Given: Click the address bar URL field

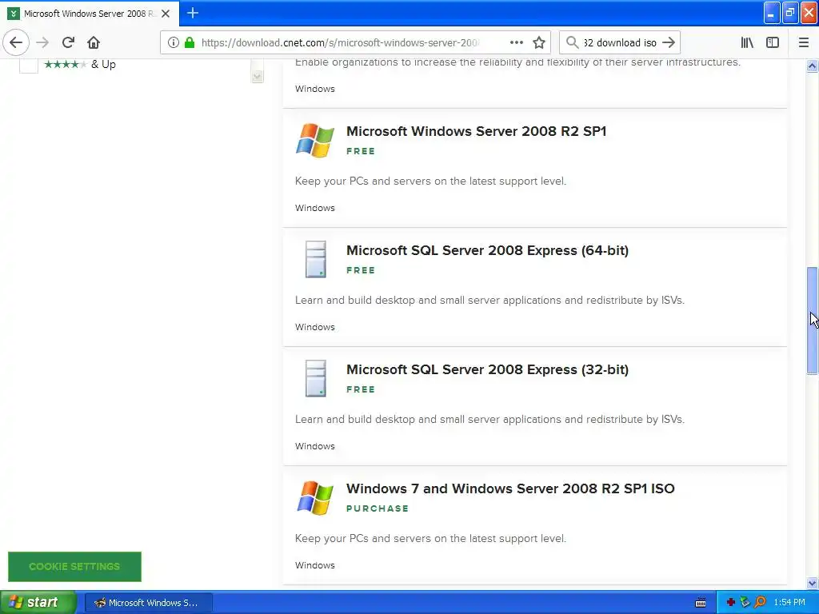Looking at the screenshot, I should pyautogui.click(x=339, y=42).
